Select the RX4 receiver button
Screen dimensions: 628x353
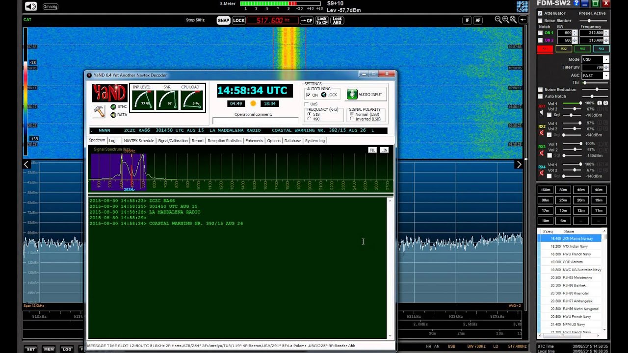coord(601,49)
